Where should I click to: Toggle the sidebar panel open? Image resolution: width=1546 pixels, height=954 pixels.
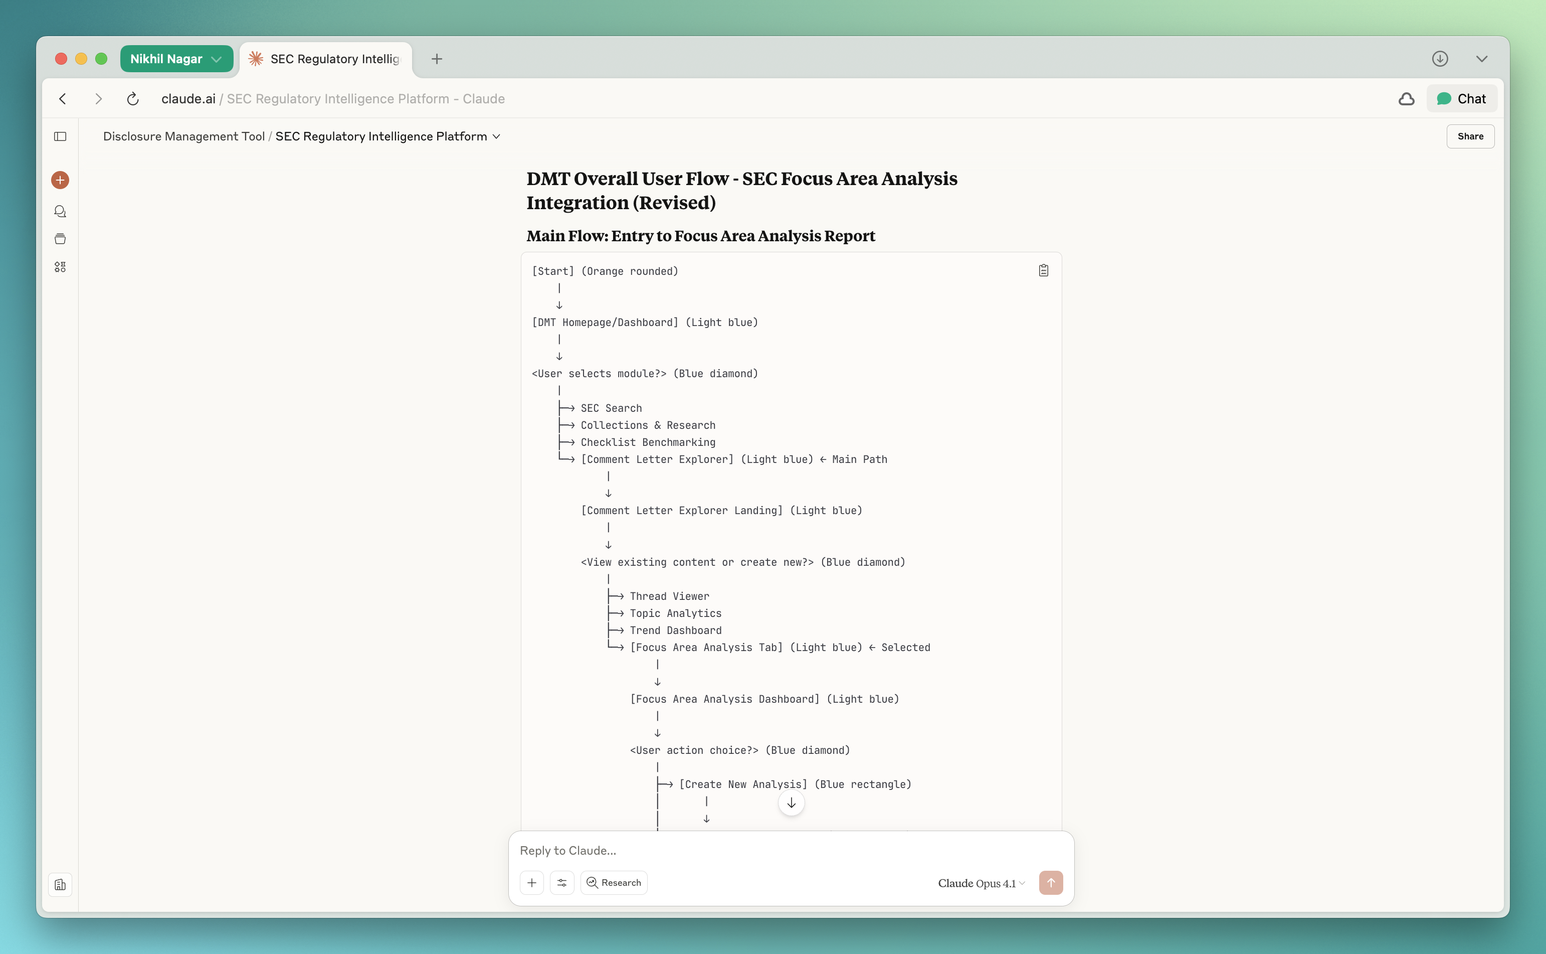pos(60,136)
